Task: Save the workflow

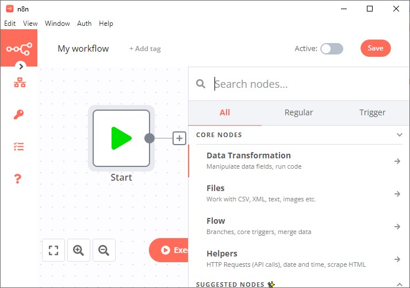Action: point(375,48)
